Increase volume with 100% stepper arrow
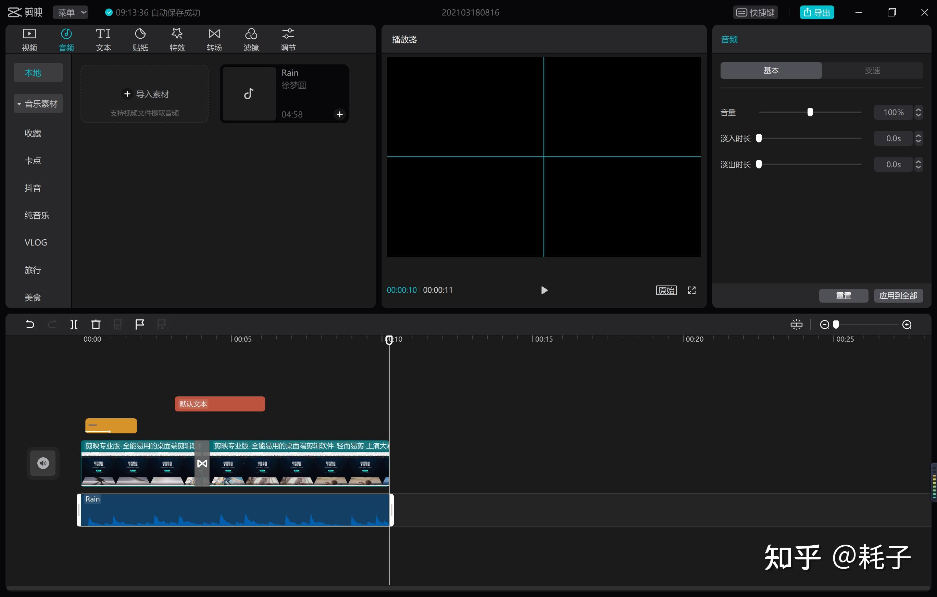Image resolution: width=937 pixels, height=597 pixels. (x=918, y=109)
